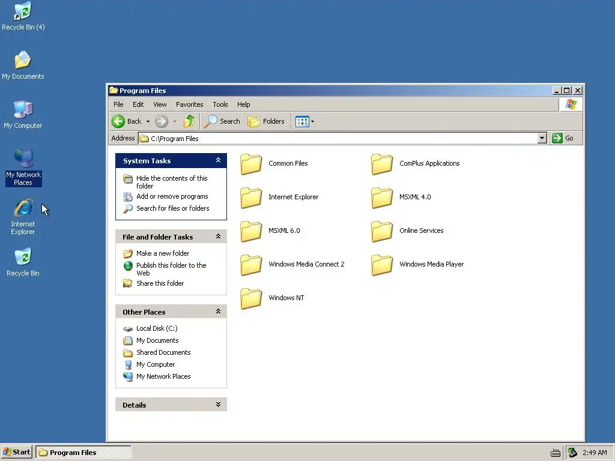Open the Edit menu
615x461 pixels.
pos(138,104)
